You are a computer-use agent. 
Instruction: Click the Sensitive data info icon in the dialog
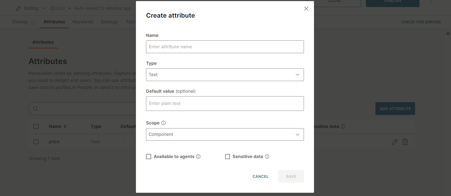coord(267,156)
